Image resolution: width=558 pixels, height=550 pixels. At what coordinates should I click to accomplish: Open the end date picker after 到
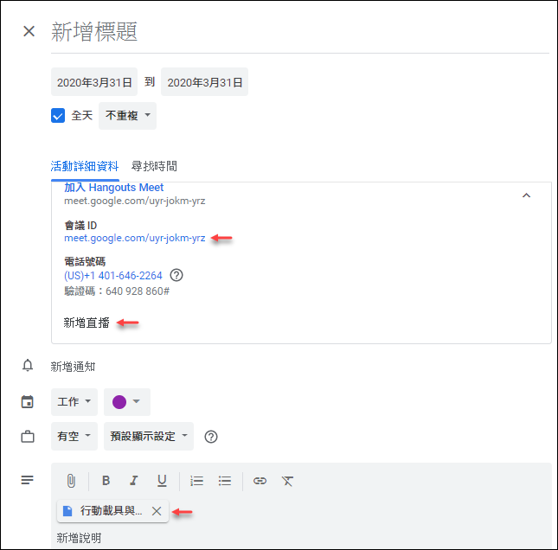tap(205, 82)
